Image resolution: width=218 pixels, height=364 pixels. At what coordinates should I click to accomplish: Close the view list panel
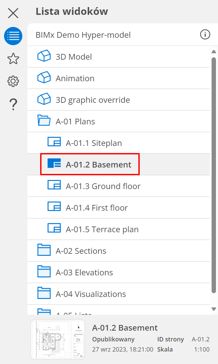point(13,13)
